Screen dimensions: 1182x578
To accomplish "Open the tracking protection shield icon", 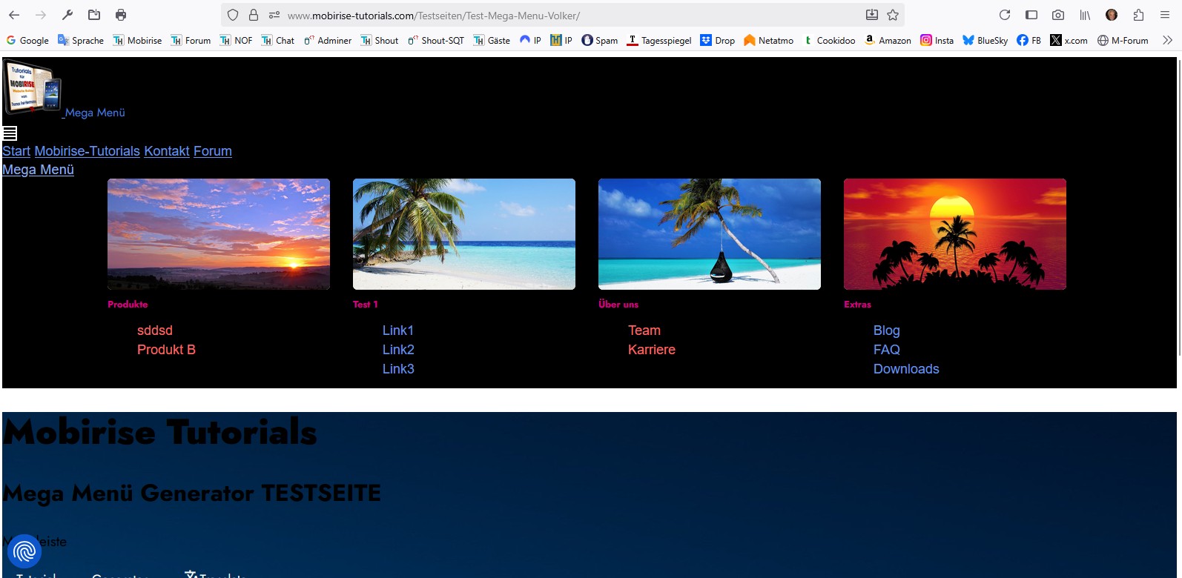I will point(233,15).
